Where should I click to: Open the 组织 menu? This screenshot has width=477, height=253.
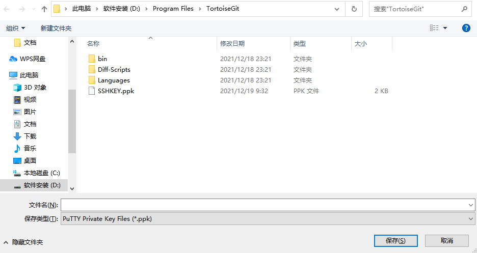(x=15, y=28)
